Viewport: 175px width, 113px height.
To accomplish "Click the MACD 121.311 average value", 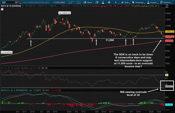I will click(45, 90).
